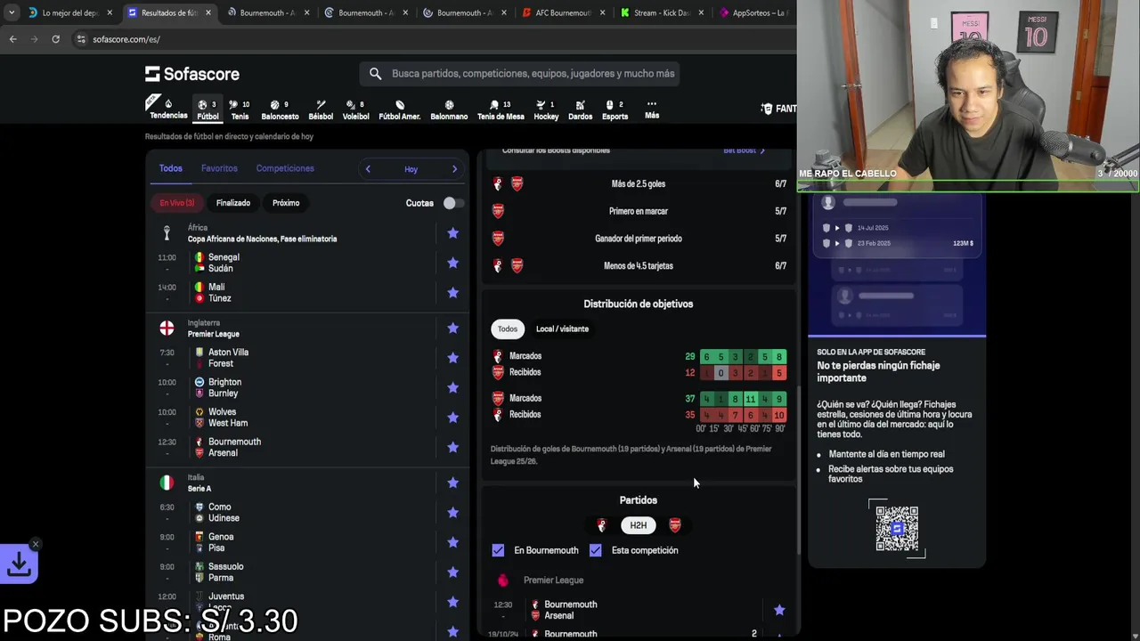This screenshot has width=1140, height=641.
Task: Click the search magnifier icon
Action: (375, 74)
